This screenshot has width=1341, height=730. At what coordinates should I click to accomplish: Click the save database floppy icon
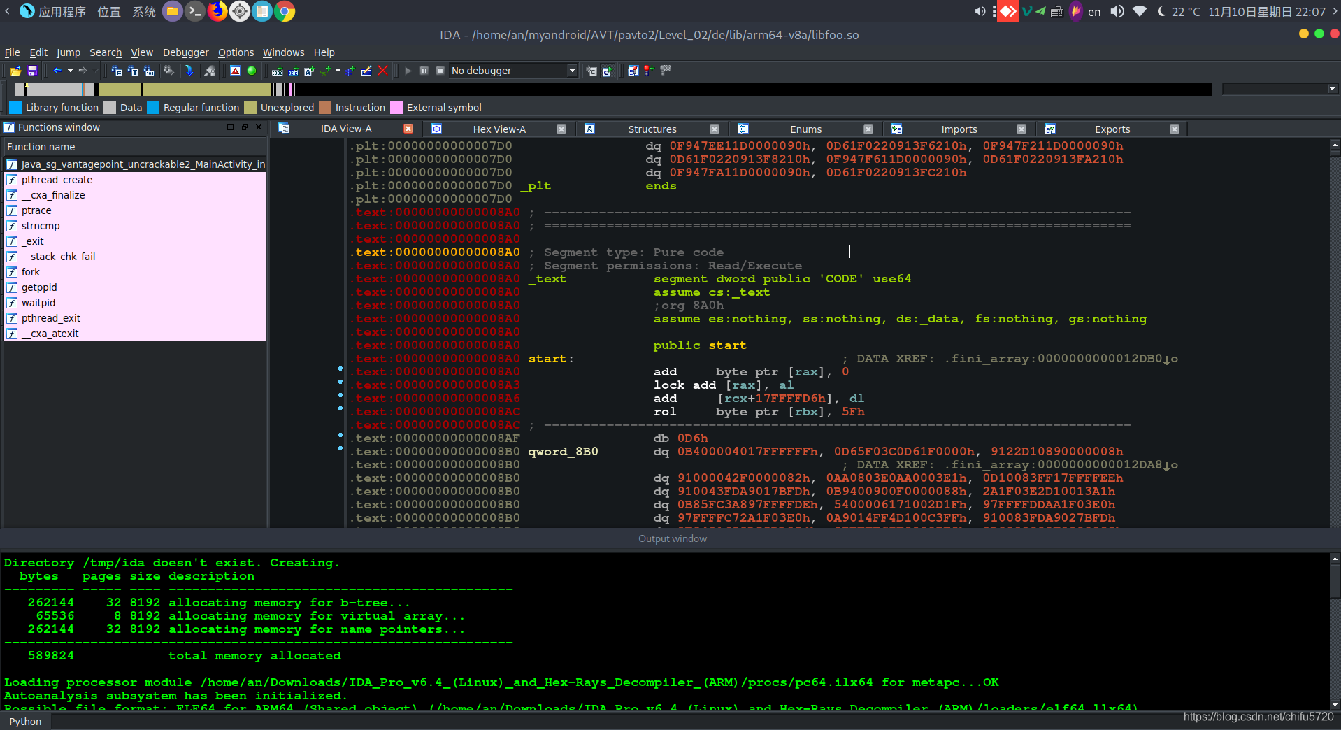(x=32, y=71)
